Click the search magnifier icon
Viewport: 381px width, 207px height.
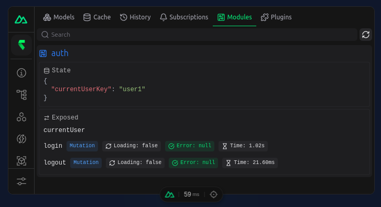coord(45,35)
